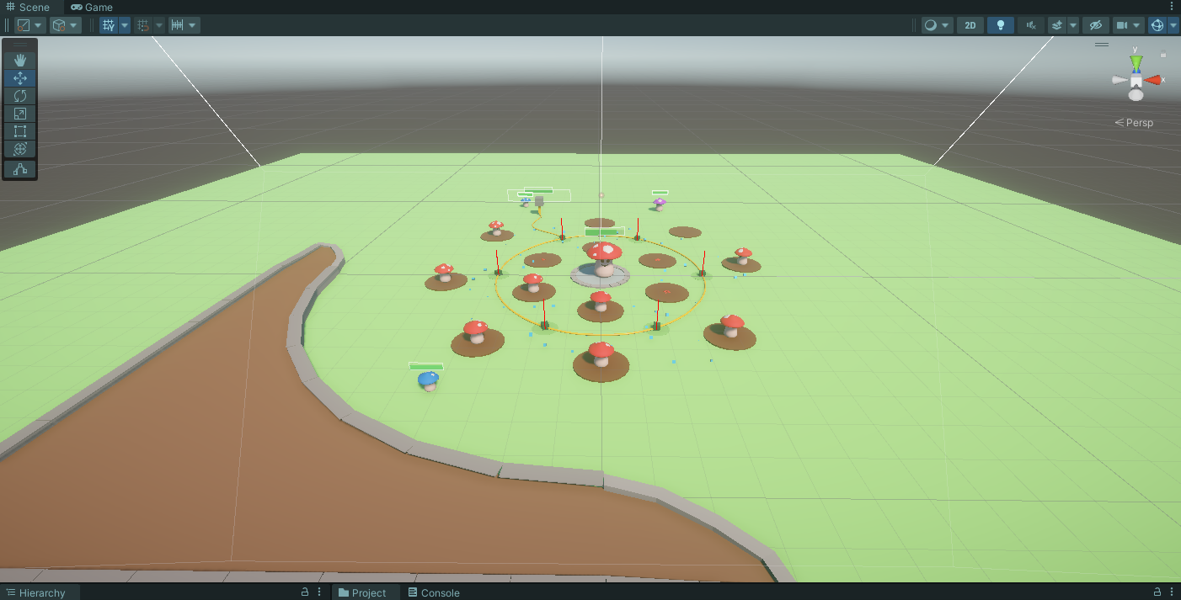The width and height of the screenshot is (1181, 600).
Task: Toggle Scene view lighting bulb
Action: [x=1000, y=24]
